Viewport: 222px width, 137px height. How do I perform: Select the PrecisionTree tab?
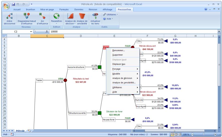[x=124, y=9]
